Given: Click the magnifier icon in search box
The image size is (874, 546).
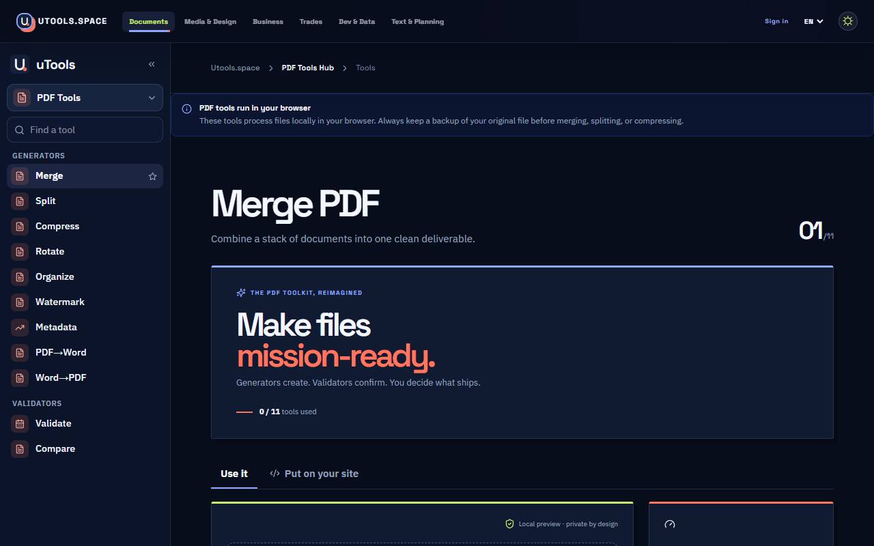Looking at the screenshot, I should pos(20,130).
